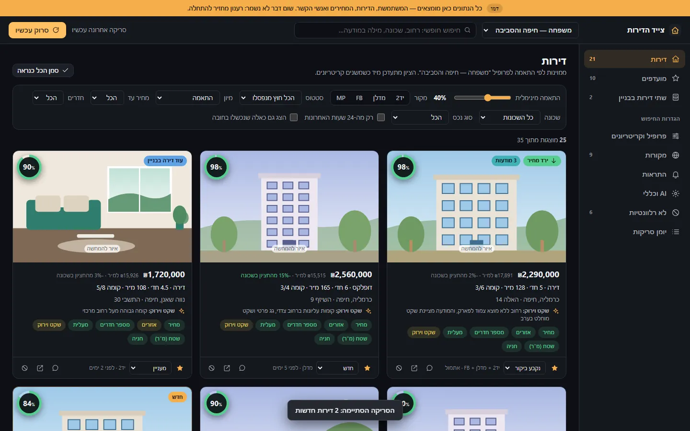Adjust the התאמה מינימלית slider handle
This screenshot has height=431, width=690.
tap(488, 98)
